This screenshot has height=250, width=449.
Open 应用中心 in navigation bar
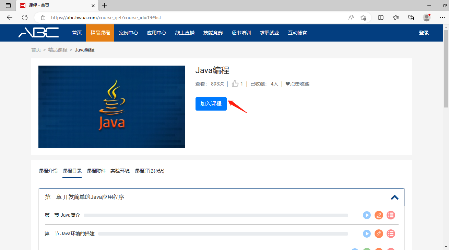(x=156, y=33)
